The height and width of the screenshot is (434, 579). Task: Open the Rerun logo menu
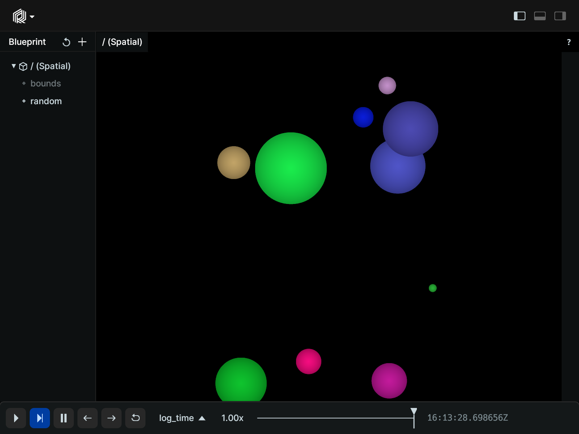(x=23, y=16)
